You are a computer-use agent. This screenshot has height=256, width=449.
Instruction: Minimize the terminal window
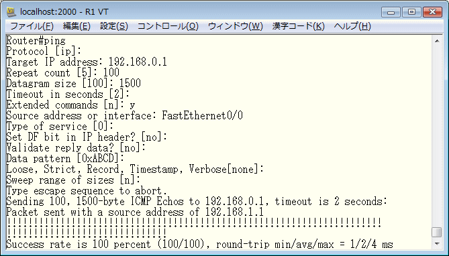[391, 12]
